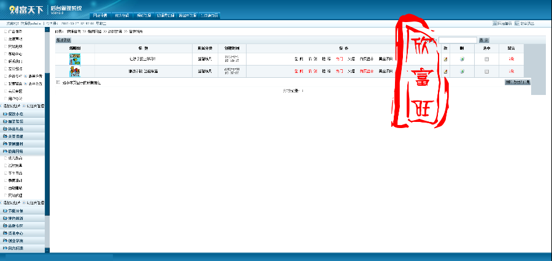Click the 网站首页 home icon at top right
This screenshot has width=552, height=261.
(494, 23)
